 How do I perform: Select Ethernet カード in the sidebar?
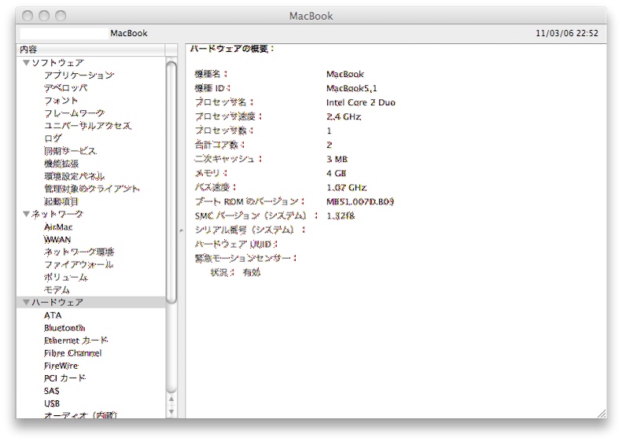coord(75,341)
